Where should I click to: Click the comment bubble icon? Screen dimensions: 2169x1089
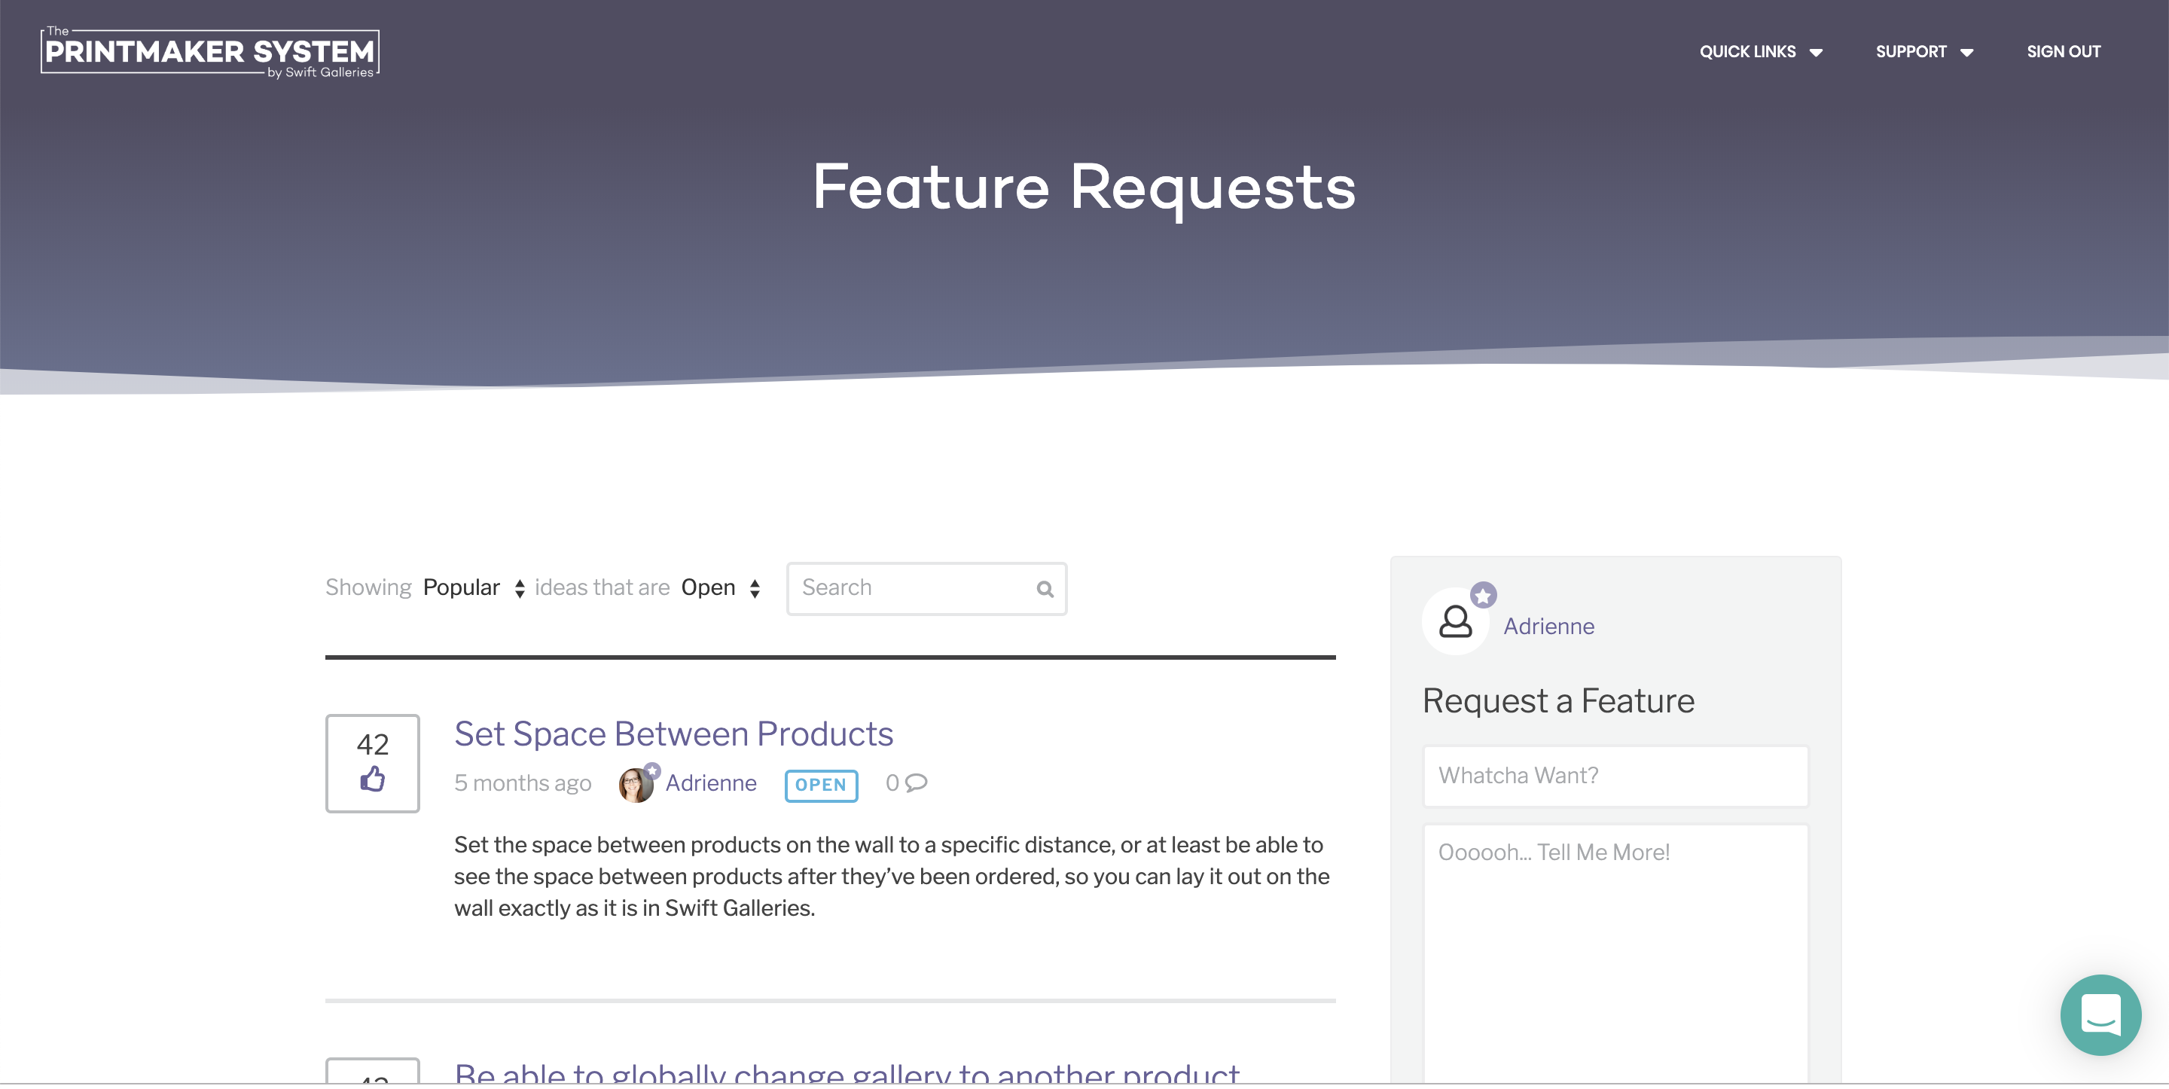point(916,782)
